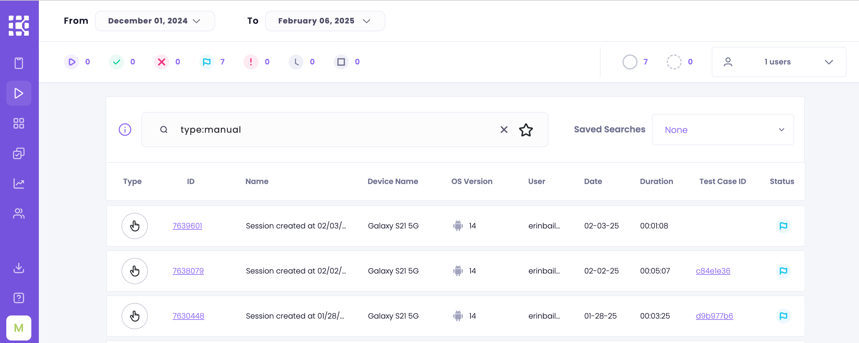Open the help question mark icon
The image size is (859, 343).
(19, 298)
